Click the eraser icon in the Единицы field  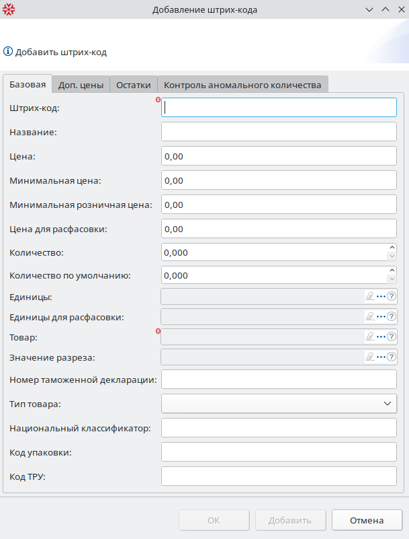[369, 296]
